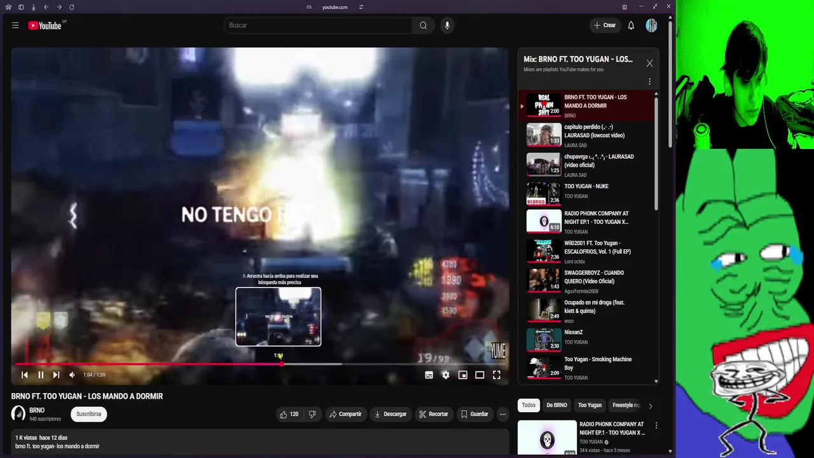Viewport: 814px width, 458px height.
Task: Play 'chupavrga' LAURASAD playlist video
Action: pos(586,165)
